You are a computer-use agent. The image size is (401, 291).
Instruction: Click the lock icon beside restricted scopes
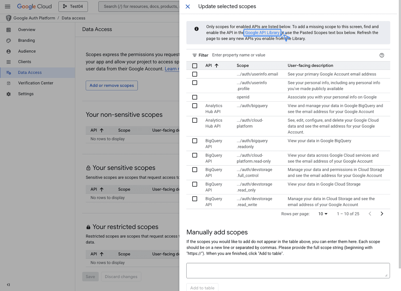click(x=88, y=227)
